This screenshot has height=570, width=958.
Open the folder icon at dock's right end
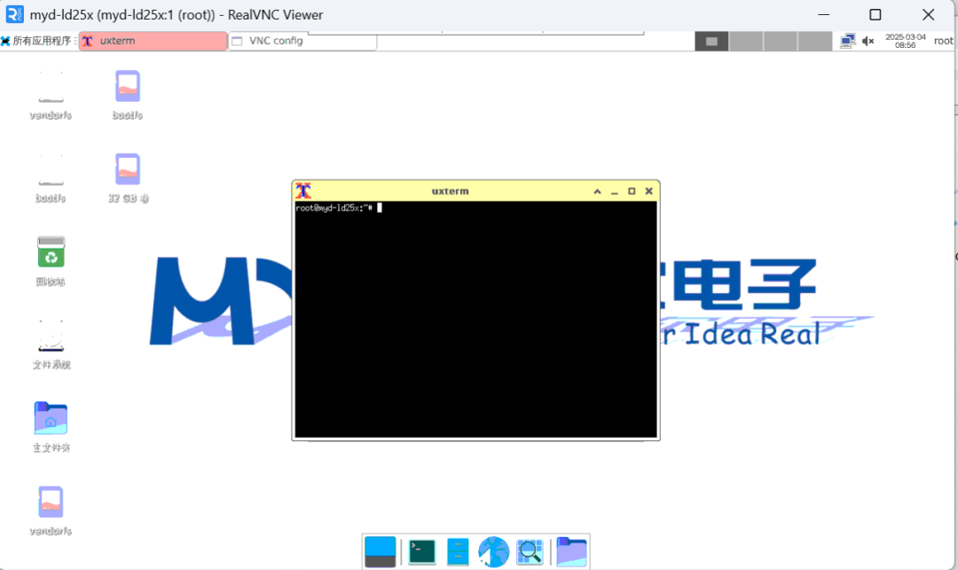(x=572, y=550)
